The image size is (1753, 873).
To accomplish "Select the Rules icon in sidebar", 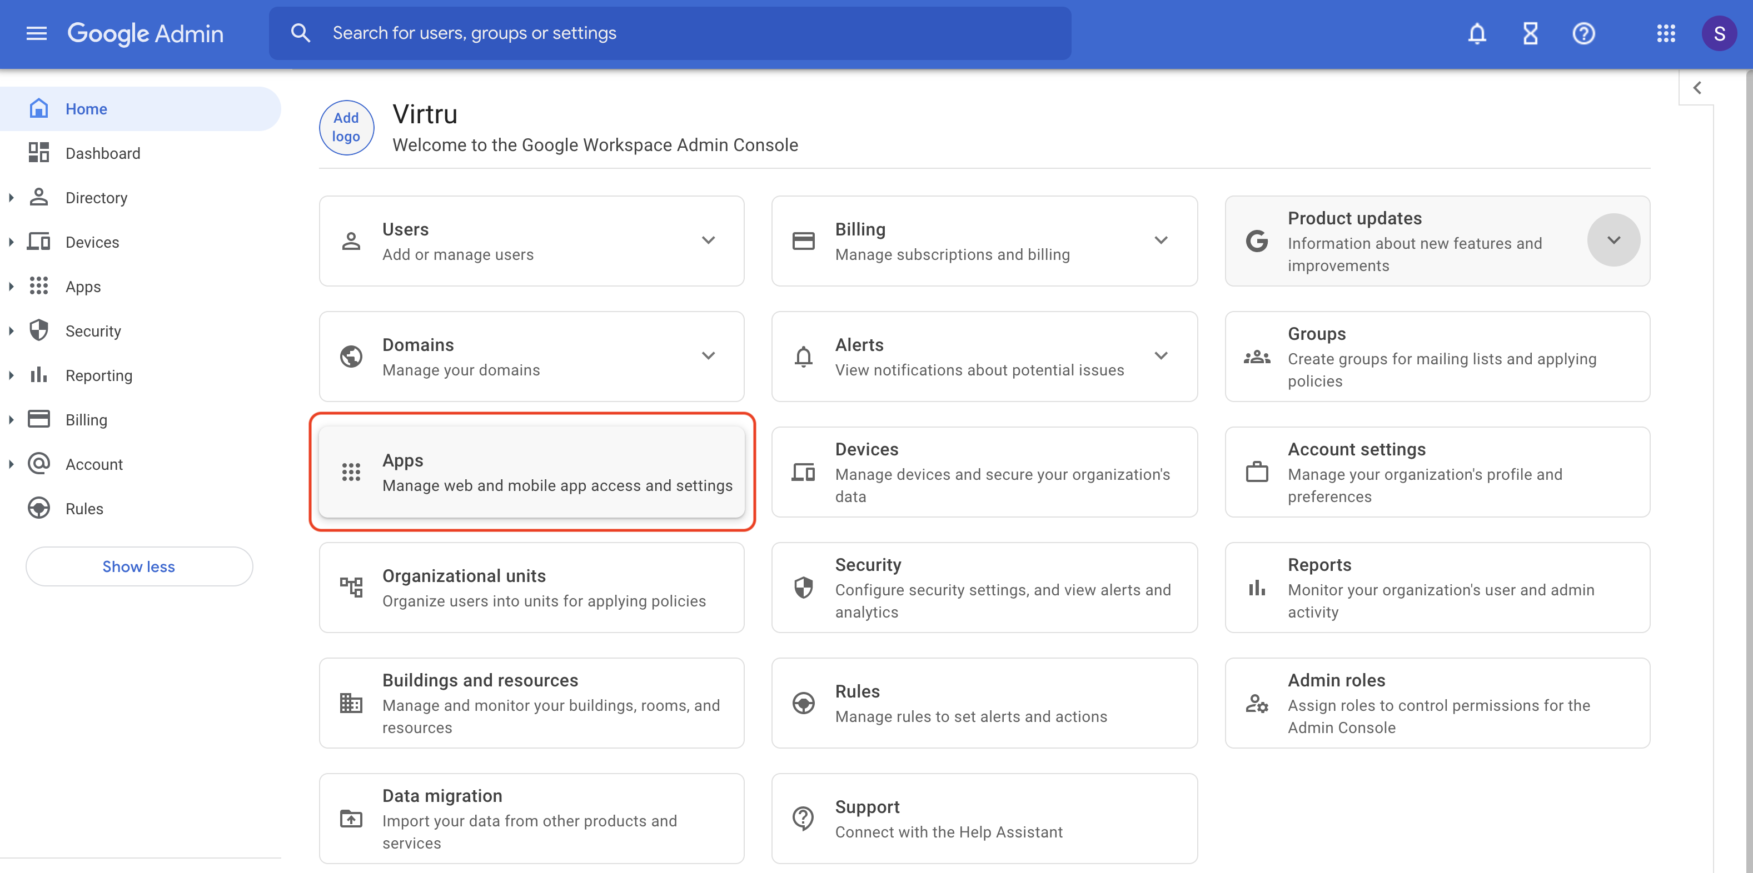I will point(39,508).
